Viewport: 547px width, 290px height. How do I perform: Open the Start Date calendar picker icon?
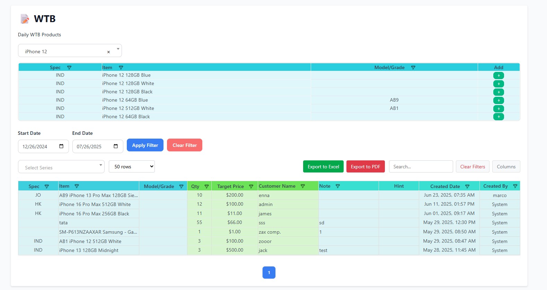coord(61,146)
